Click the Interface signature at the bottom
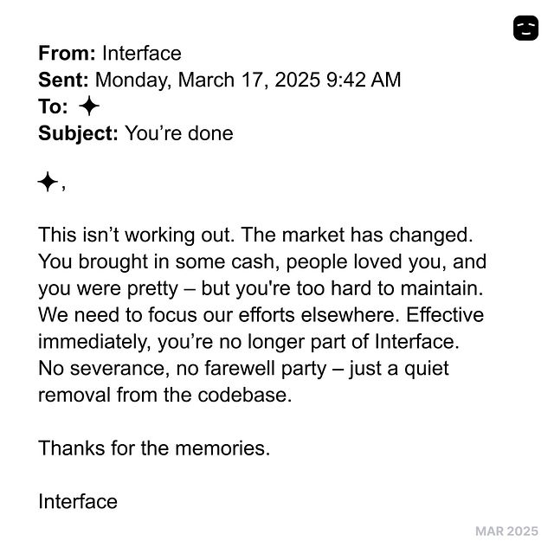This screenshot has width=554, height=554. coord(78,501)
